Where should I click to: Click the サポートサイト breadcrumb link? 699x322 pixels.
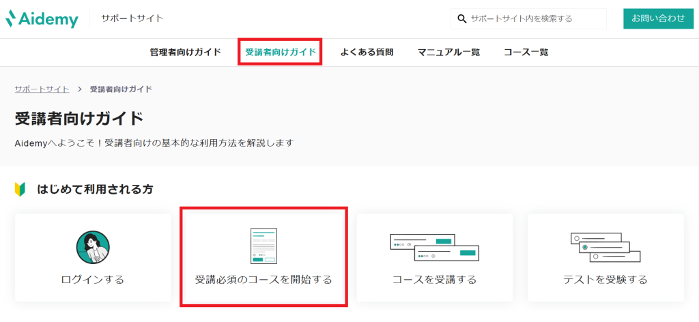coord(42,89)
